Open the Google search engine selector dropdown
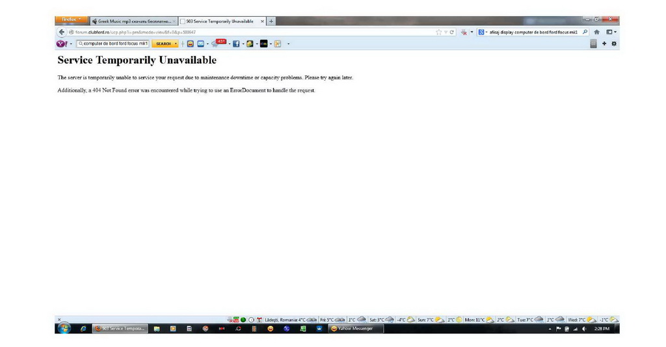The height and width of the screenshot is (347, 666). [483, 32]
